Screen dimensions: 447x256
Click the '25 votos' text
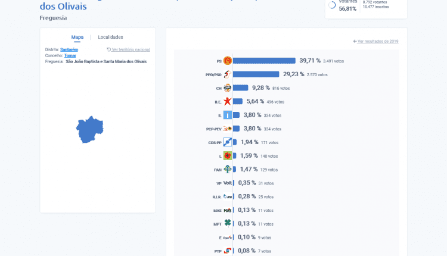click(266, 197)
